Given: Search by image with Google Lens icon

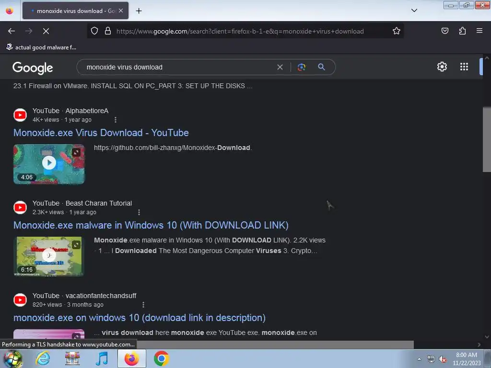Looking at the screenshot, I should click(301, 67).
